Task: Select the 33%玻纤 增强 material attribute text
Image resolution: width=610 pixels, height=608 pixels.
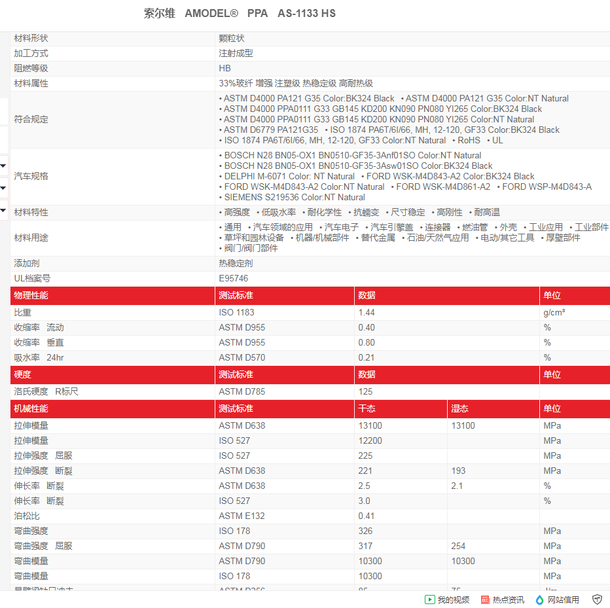Action: pos(245,83)
